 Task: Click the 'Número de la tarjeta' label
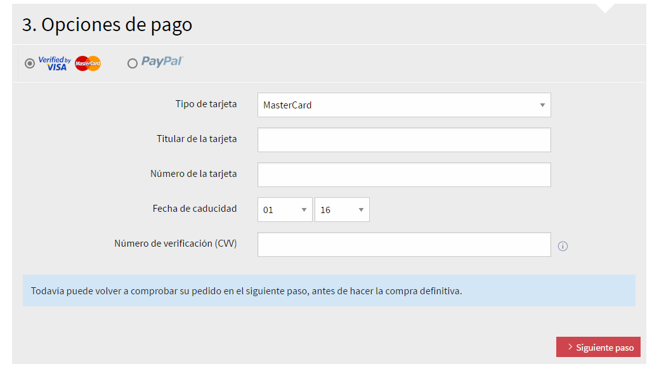pyautogui.click(x=193, y=174)
